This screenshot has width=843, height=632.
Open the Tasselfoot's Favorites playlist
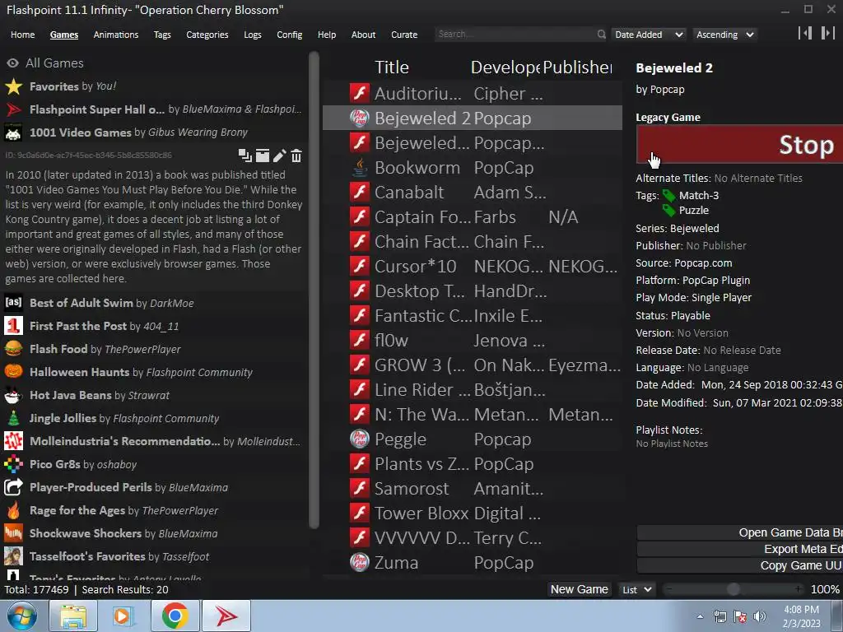click(153, 556)
